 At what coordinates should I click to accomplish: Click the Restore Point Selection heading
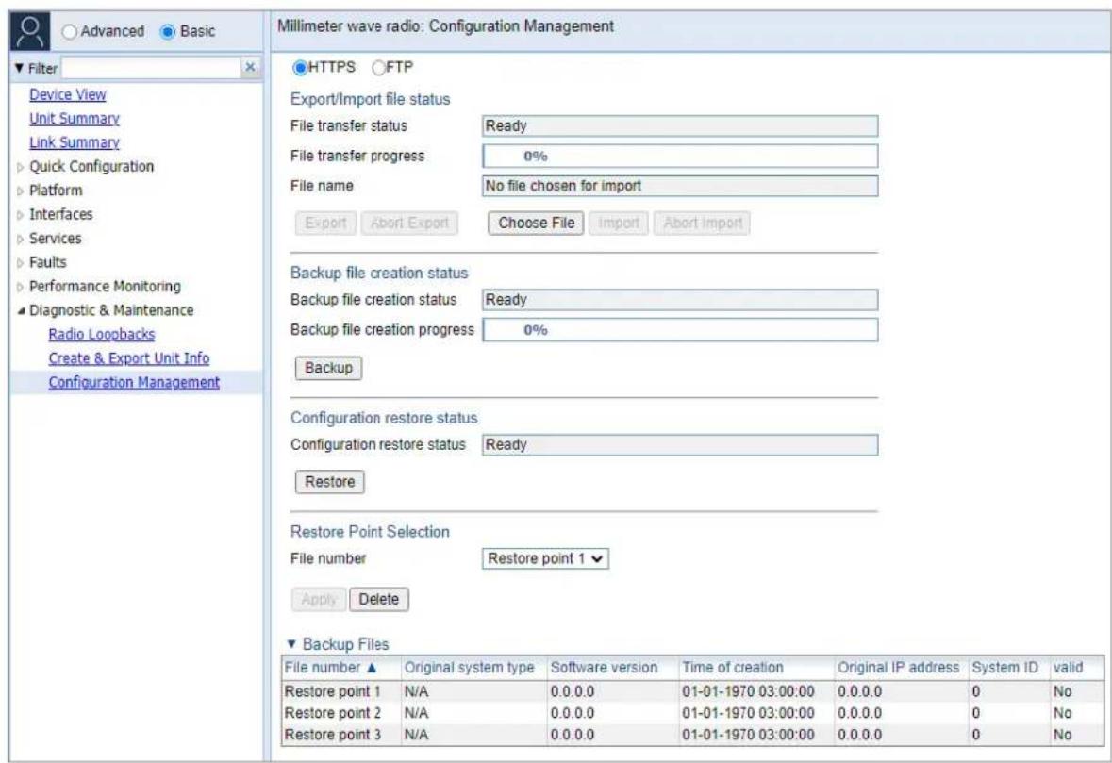pos(370,532)
